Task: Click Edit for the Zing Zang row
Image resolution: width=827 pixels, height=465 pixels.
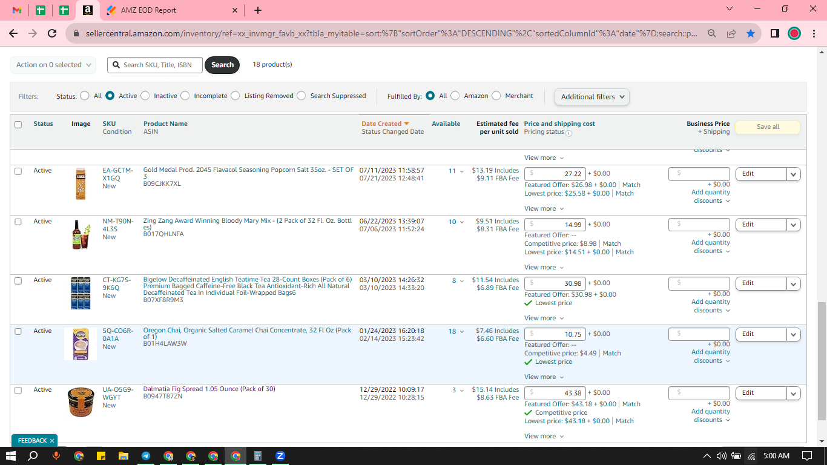Action: [x=761, y=225]
